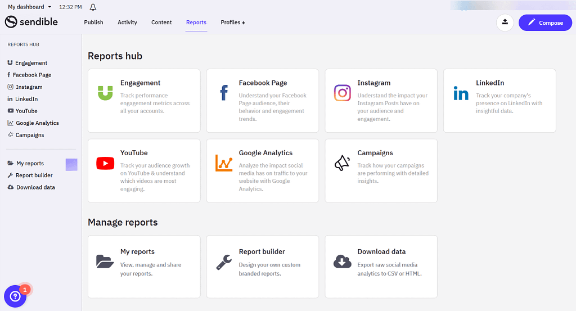Click 'Design your own custom branded reports' text
Screen dimensions: 576x311
point(269,269)
